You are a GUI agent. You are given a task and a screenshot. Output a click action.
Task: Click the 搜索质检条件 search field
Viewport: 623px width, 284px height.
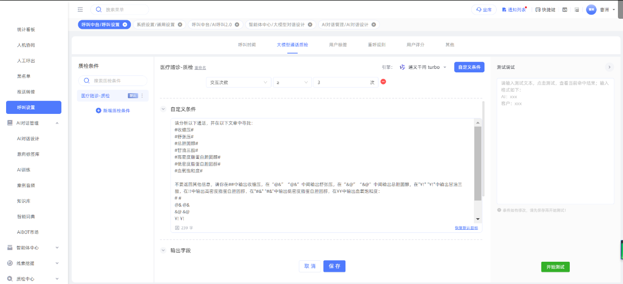tap(113, 80)
